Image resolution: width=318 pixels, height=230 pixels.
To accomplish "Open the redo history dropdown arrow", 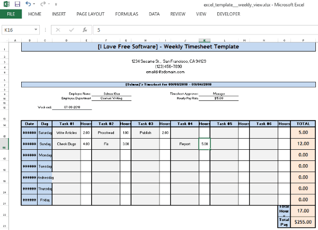I will pos(49,4).
